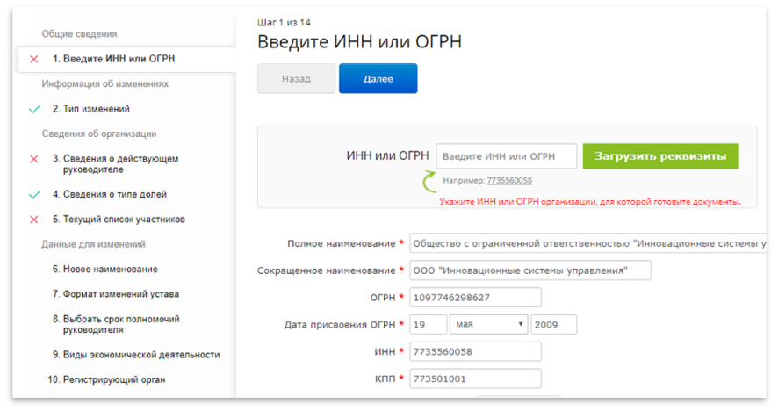778x411 pixels.
Task: Click red X beside Сведения о действующем руководителе
Action: (34, 159)
